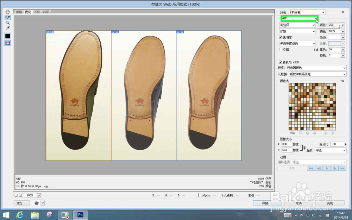Open the Windows Start button
352x220 pixels.
point(6,215)
